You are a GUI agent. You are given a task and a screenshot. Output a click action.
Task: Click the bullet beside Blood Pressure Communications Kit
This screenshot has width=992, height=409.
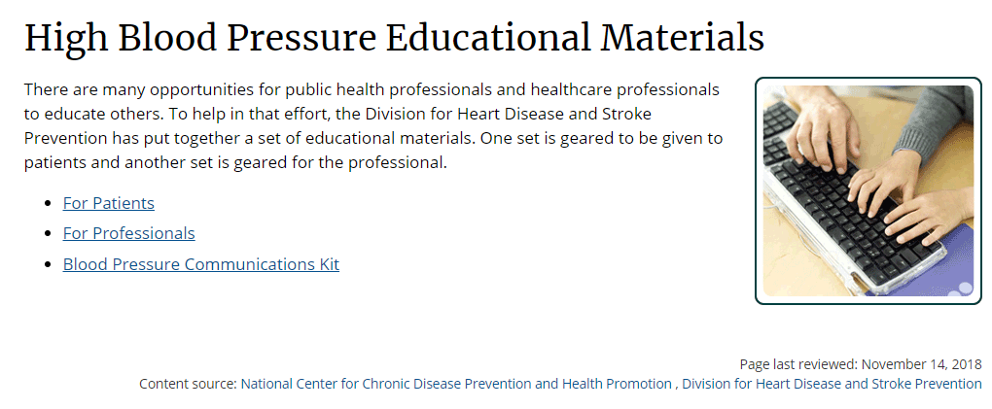[48, 264]
